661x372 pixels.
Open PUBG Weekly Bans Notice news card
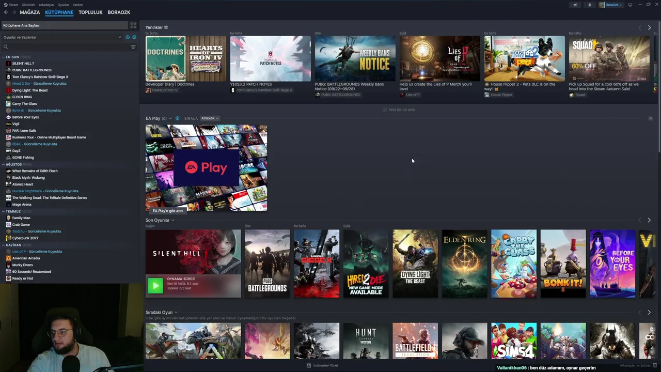[x=355, y=58]
